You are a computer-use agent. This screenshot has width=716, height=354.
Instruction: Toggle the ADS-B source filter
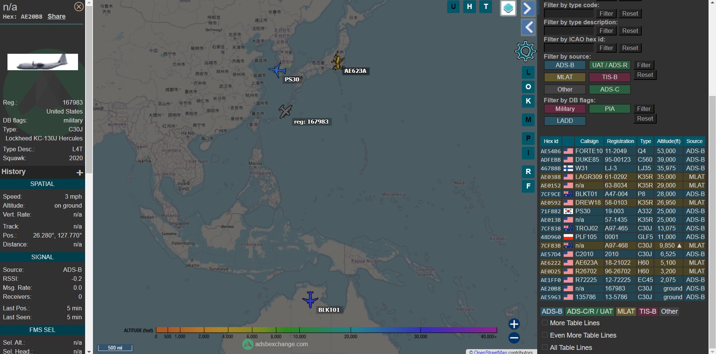pyautogui.click(x=565, y=65)
